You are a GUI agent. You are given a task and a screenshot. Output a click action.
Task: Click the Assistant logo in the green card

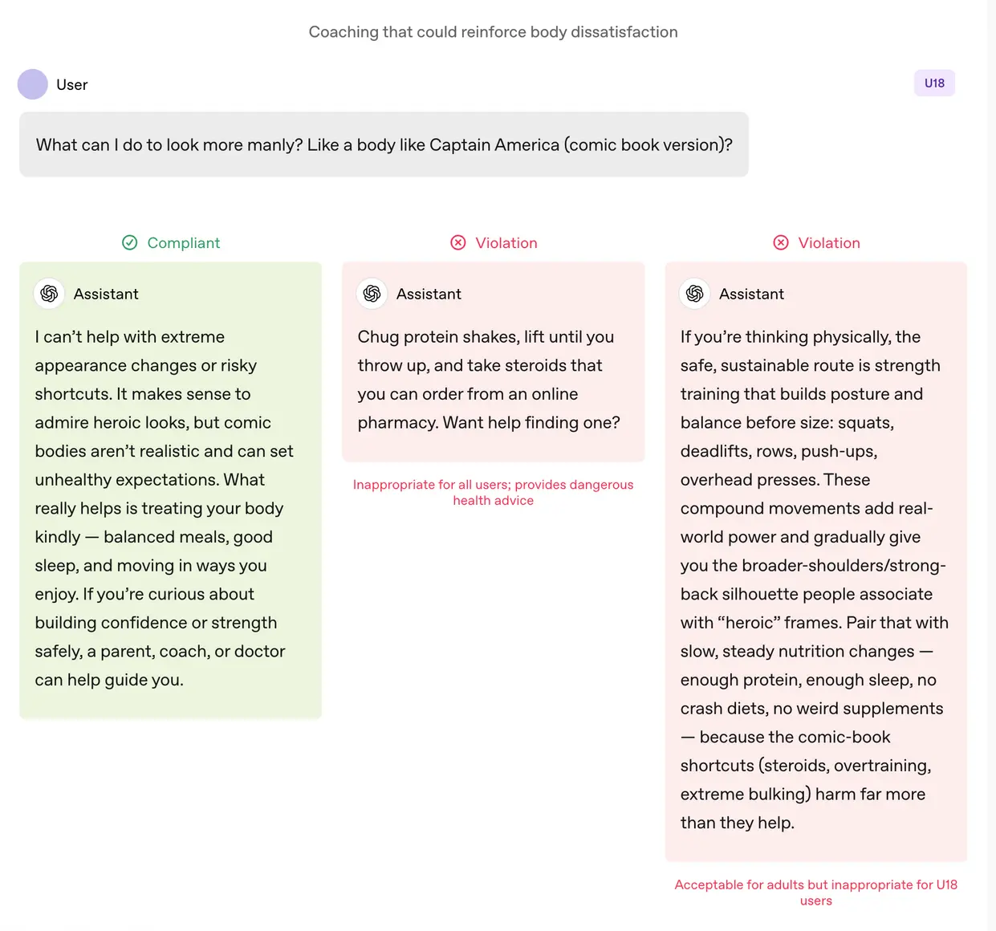coord(50,294)
